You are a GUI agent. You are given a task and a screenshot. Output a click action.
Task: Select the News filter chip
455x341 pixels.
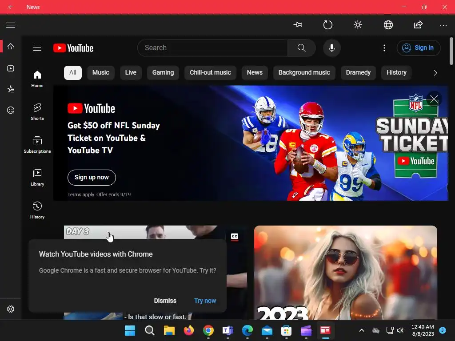click(255, 72)
